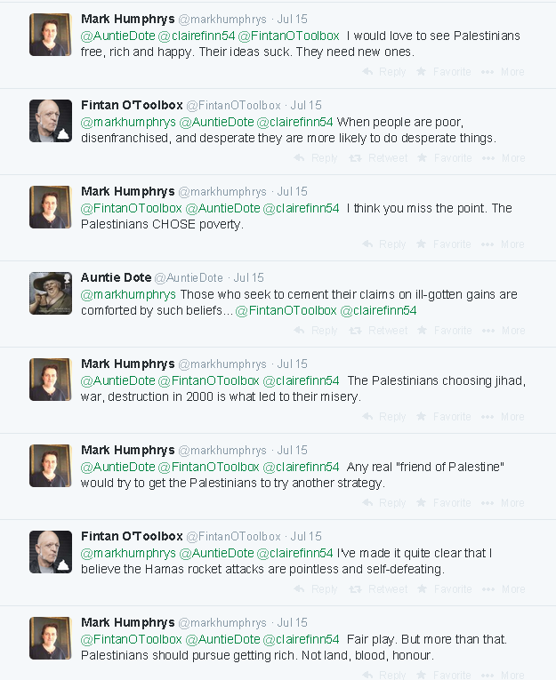Reply to Auntie Dote's tweet
The height and width of the screenshot is (680, 556).
point(316,331)
